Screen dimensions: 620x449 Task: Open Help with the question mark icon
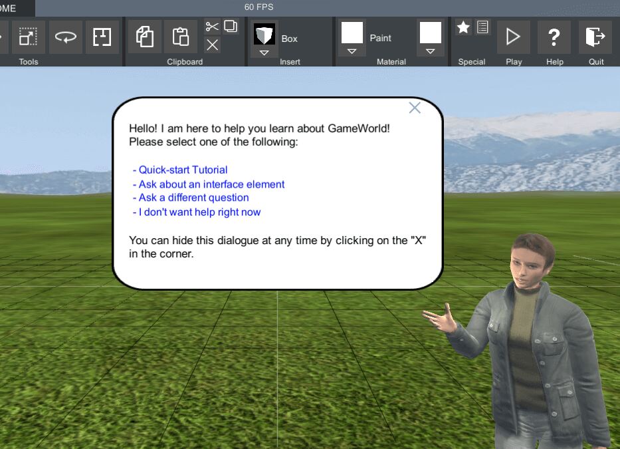tap(554, 37)
